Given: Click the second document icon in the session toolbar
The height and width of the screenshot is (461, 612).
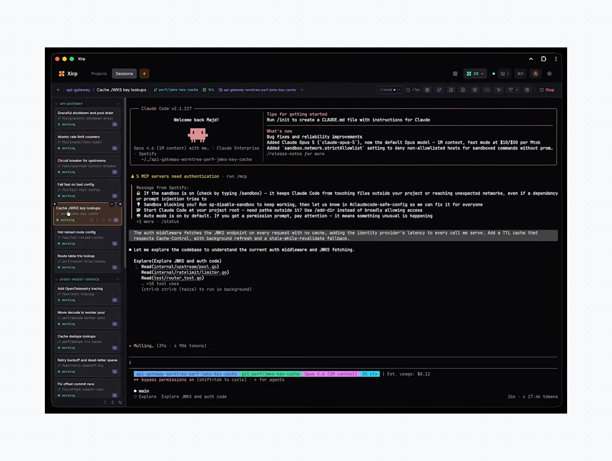Looking at the screenshot, I should [x=463, y=90].
